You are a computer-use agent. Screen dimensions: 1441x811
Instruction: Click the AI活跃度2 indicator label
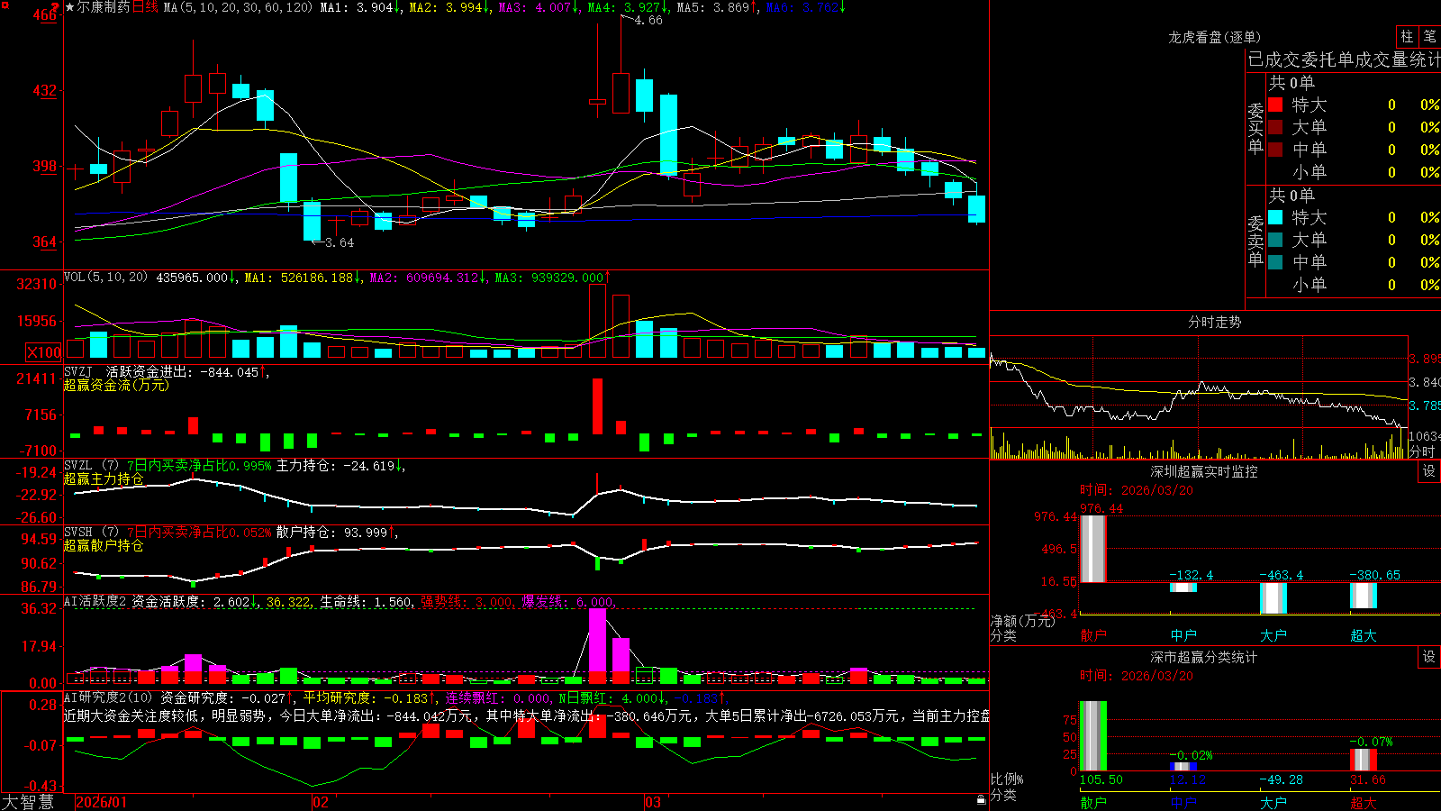(x=95, y=602)
